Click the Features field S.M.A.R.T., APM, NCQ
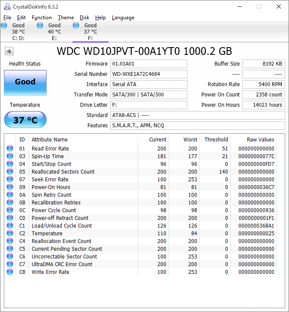Viewport: 289px width, 312px height. pyautogui.click(x=198, y=126)
